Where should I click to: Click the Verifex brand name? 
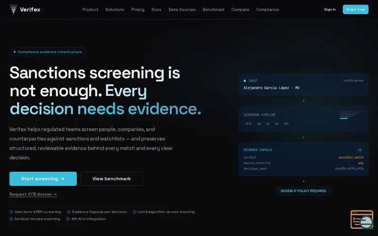[x=30, y=9]
